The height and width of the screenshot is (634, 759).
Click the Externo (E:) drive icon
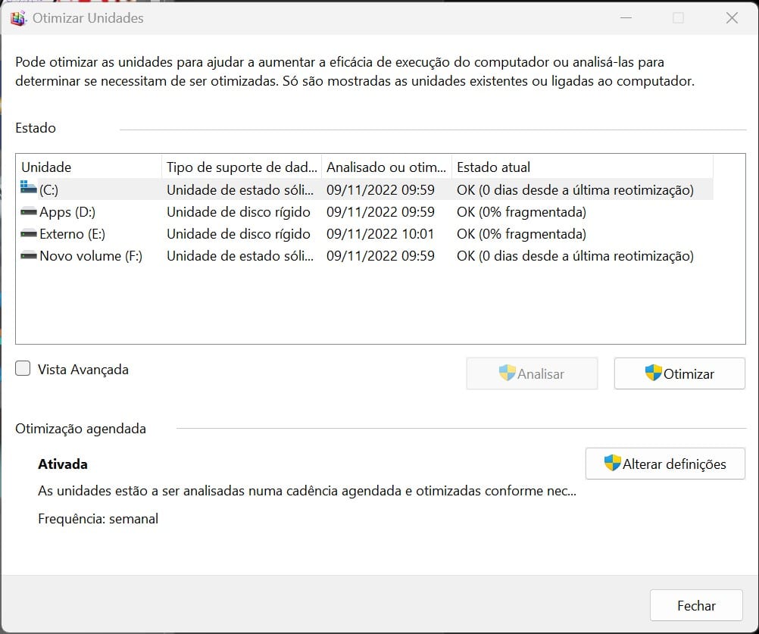[x=29, y=234]
